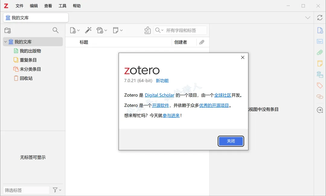Click the Locate arrow circle icon

click(320, 110)
